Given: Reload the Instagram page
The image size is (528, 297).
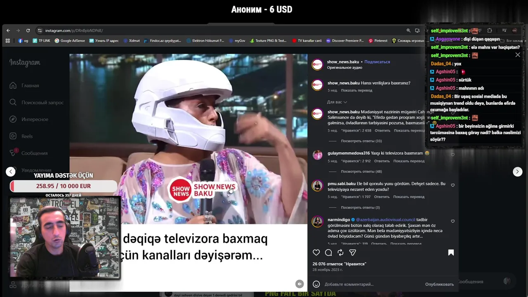Looking at the screenshot, I should [28, 31].
